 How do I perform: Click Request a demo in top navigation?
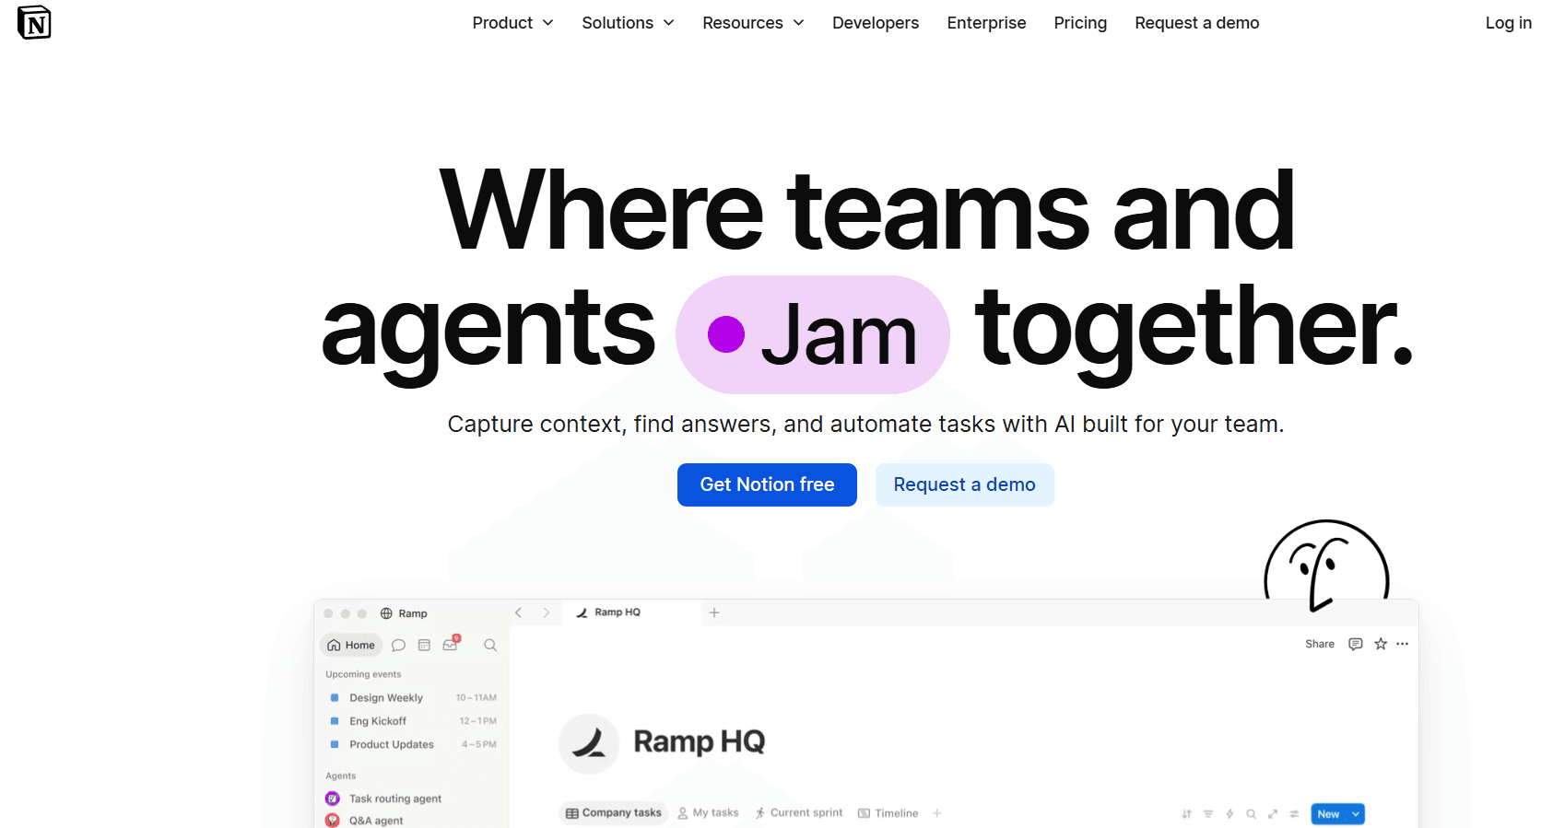click(x=1196, y=23)
